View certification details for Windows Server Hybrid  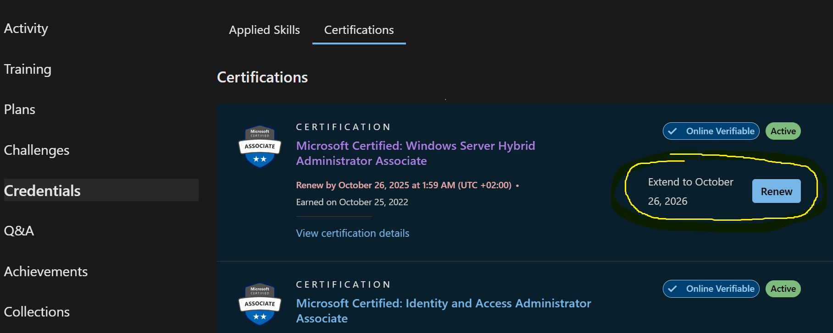click(x=353, y=233)
